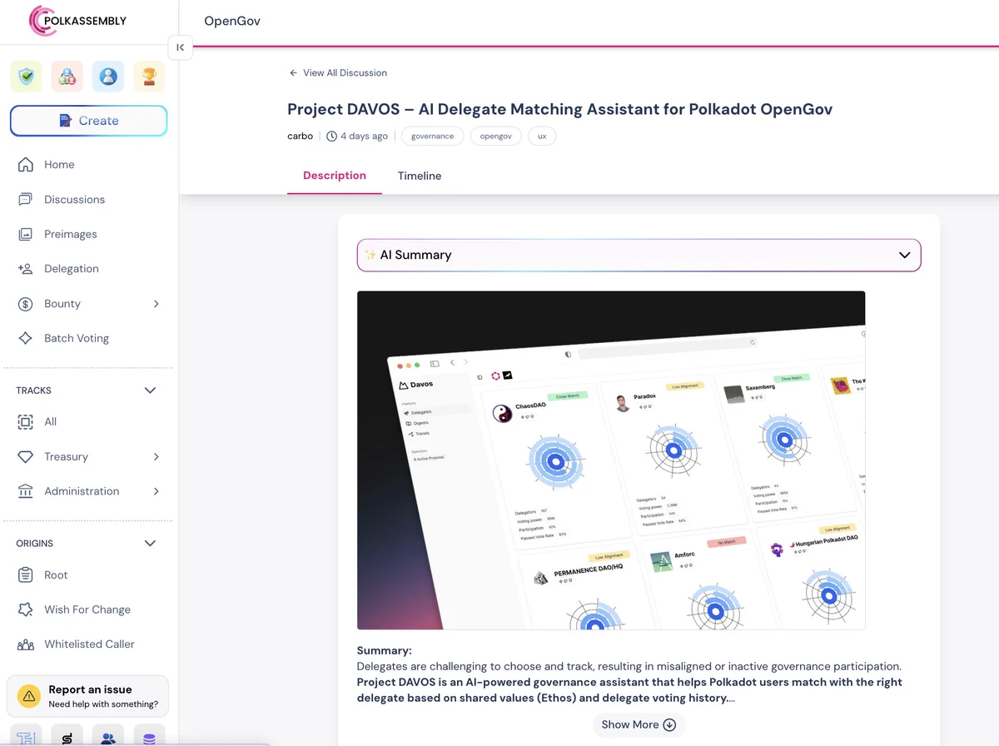The width and height of the screenshot is (999, 746).
Task: Go to Home in the sidebar
Action: 59,165
